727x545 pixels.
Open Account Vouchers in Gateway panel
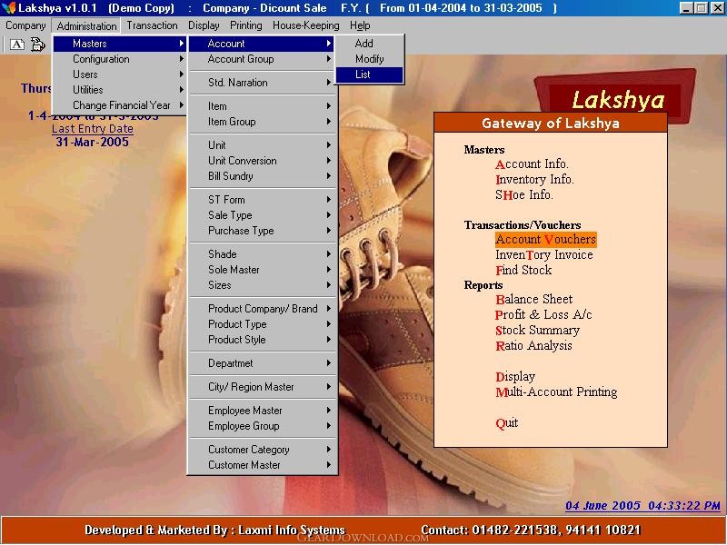[x=546, y=240]
